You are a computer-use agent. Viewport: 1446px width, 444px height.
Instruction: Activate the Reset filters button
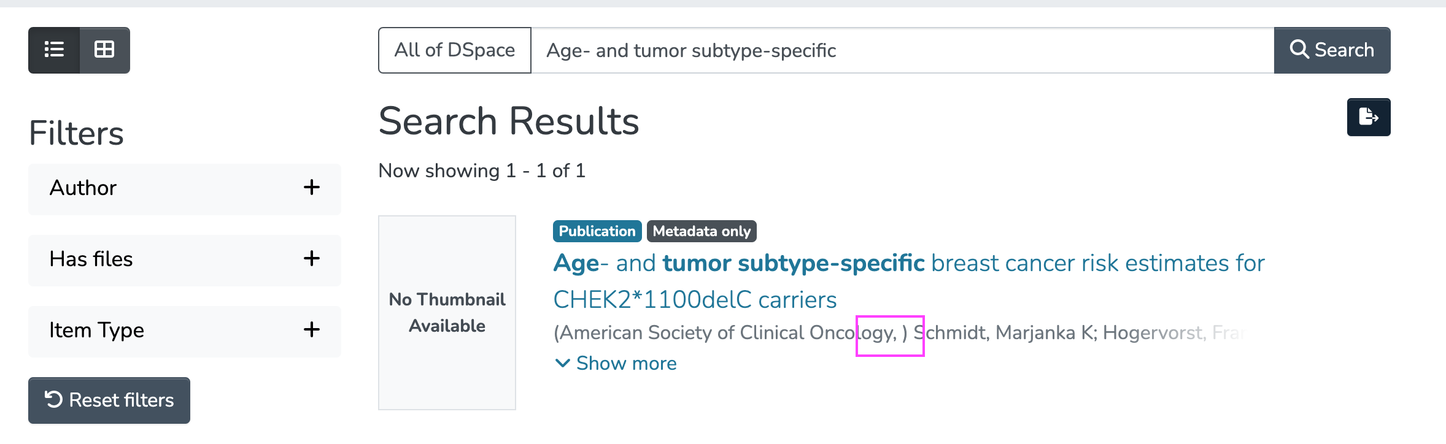(x=109, y=400)
